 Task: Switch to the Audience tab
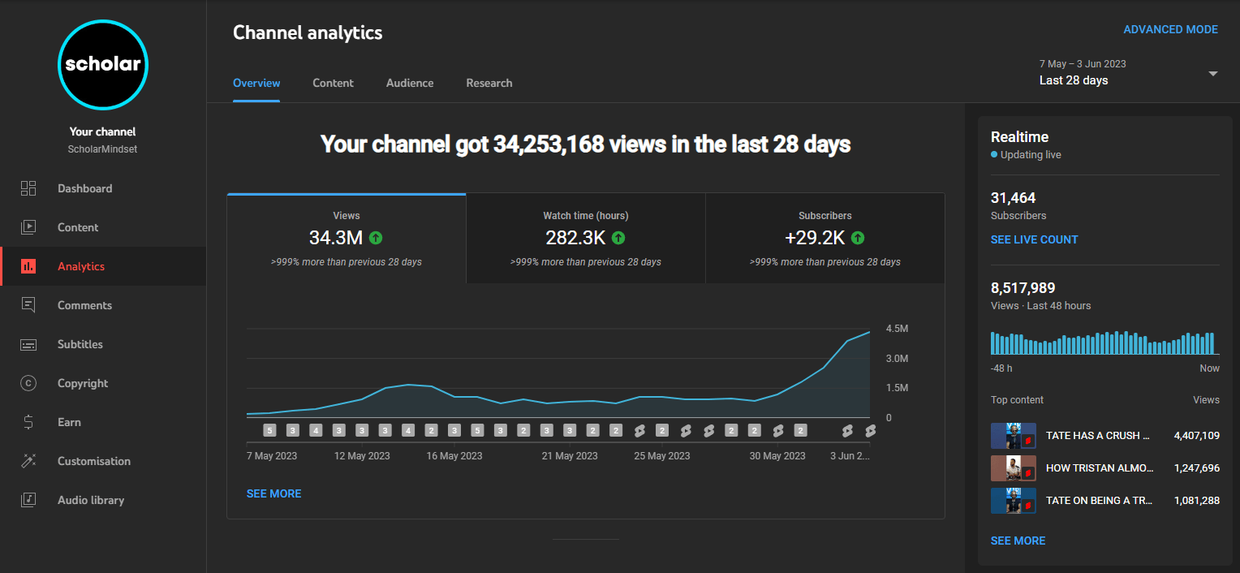(x=410, y=83)
